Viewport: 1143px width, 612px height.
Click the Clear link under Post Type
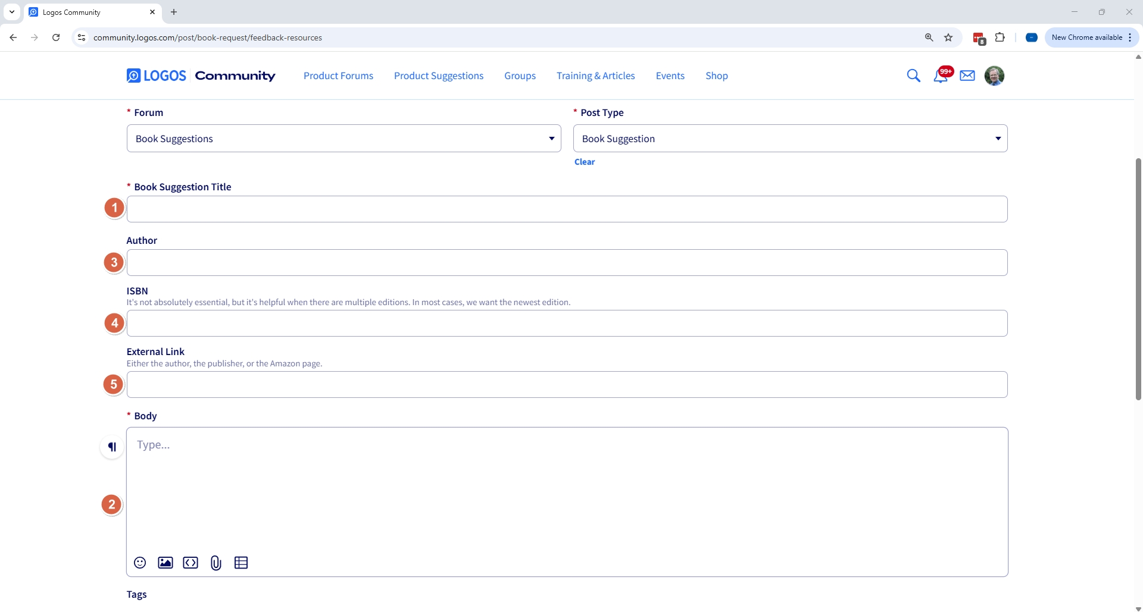point(585,162)
